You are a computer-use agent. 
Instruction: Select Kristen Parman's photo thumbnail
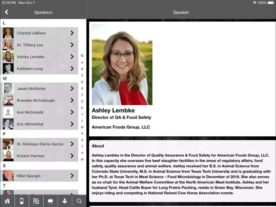[x=8, y=156]
